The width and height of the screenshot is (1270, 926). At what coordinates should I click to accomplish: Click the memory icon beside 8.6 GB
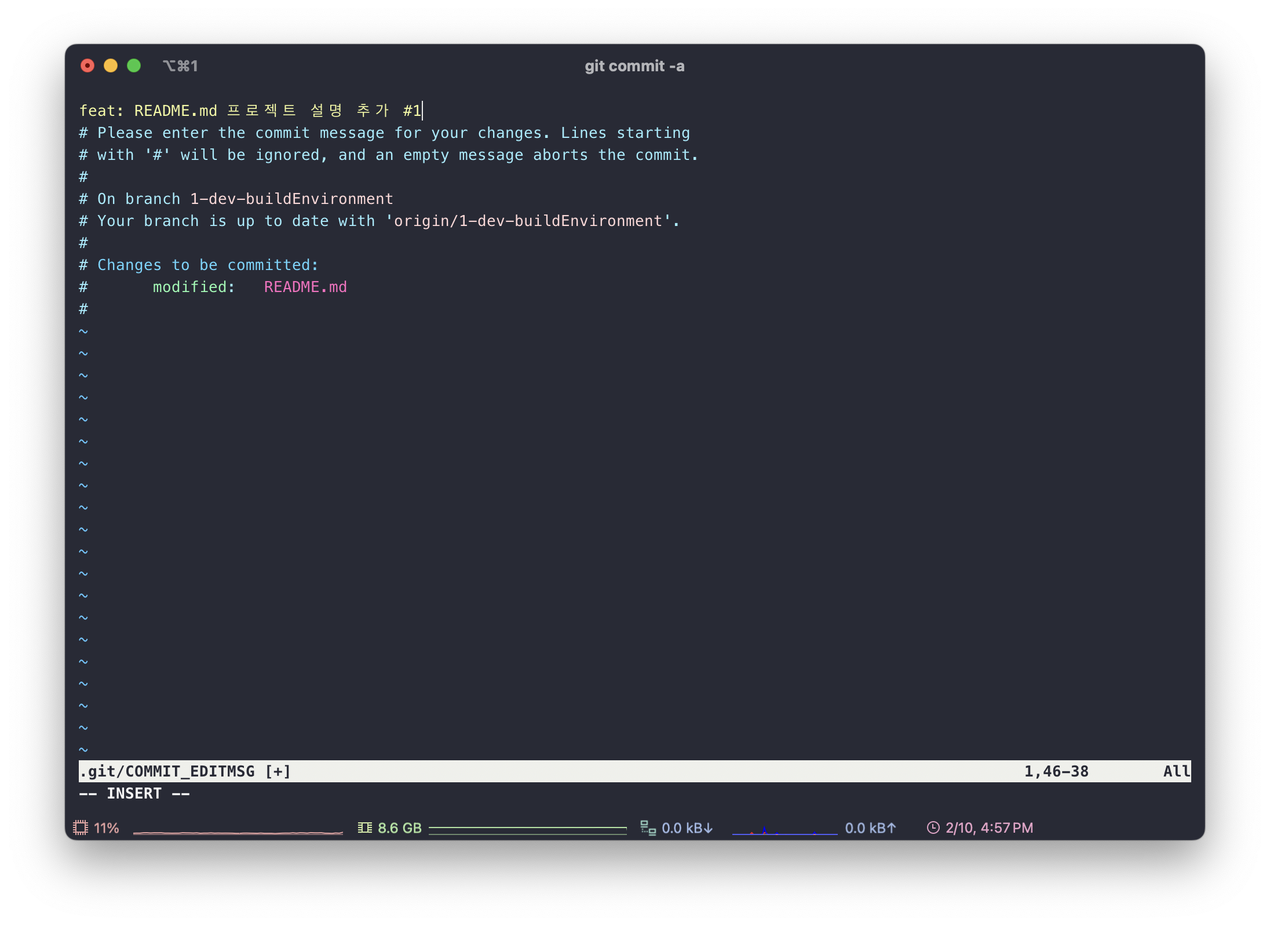pyautogui.click(x=364, y=827)
